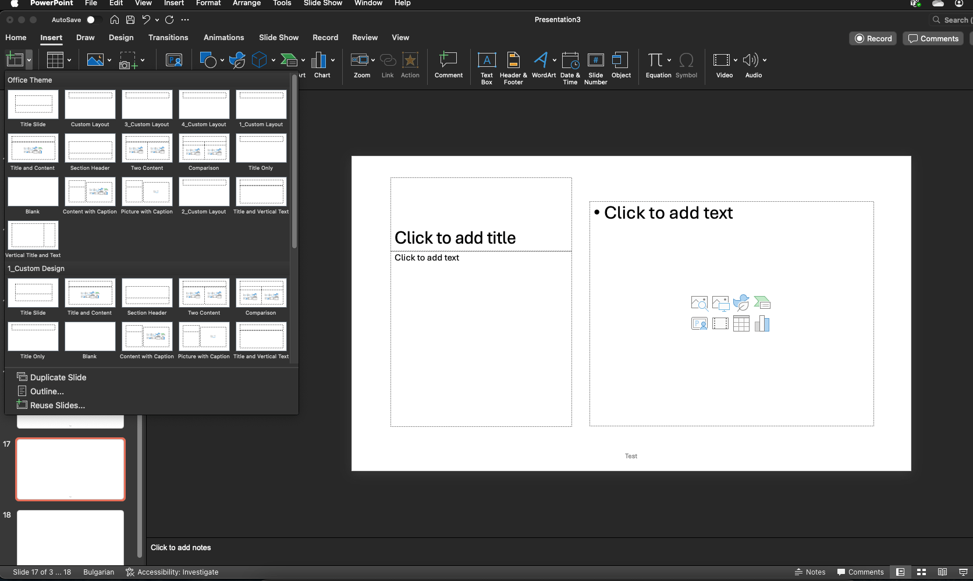
Task: Insert Stock Images via the placeholder icon
Action: tap(699, 303)
